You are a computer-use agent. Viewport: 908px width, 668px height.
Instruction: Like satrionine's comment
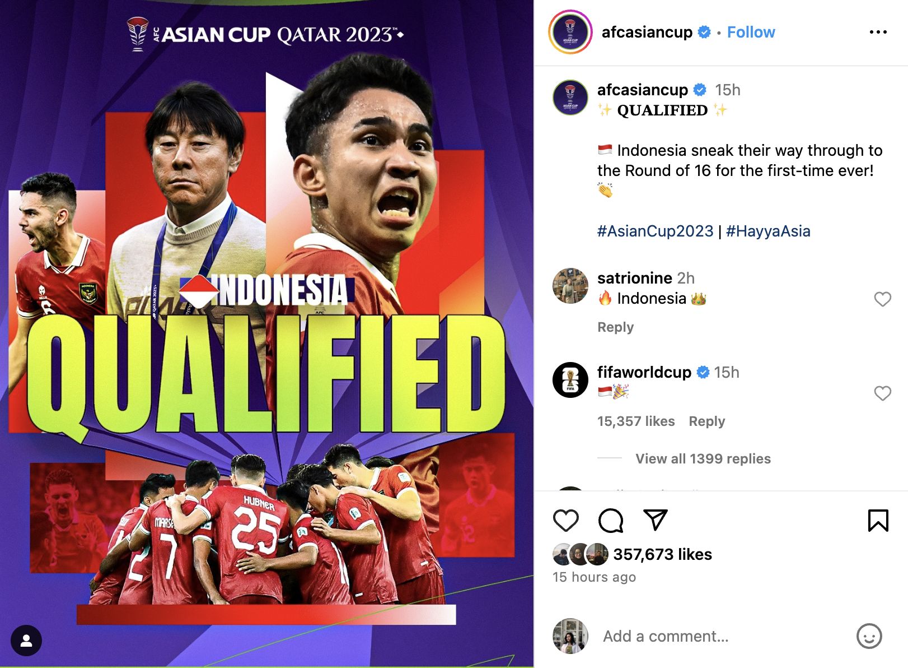pyautogui.click(x=882, y=299)
